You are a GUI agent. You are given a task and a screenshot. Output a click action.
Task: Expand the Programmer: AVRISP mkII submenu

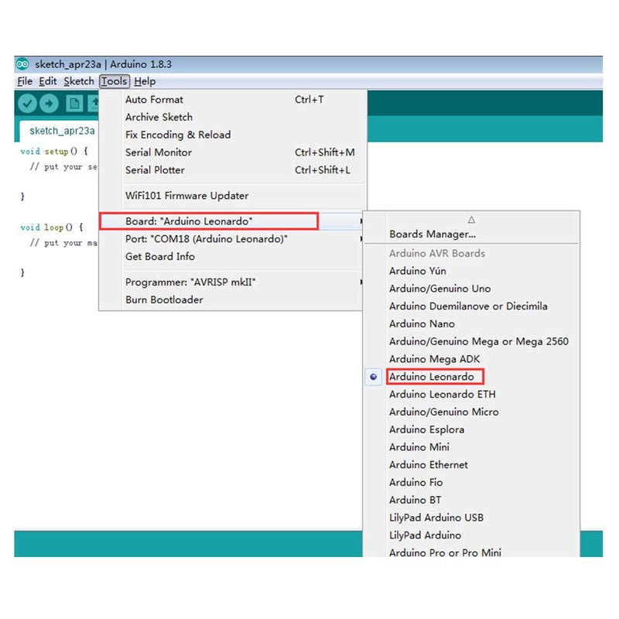point(231,282)
